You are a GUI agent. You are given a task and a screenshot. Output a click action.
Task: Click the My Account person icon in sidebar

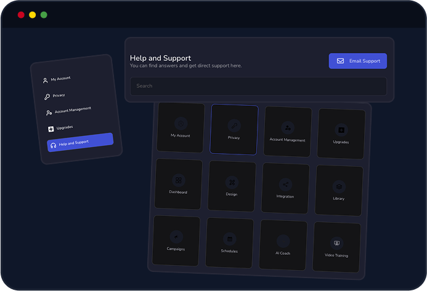point(45,81)
